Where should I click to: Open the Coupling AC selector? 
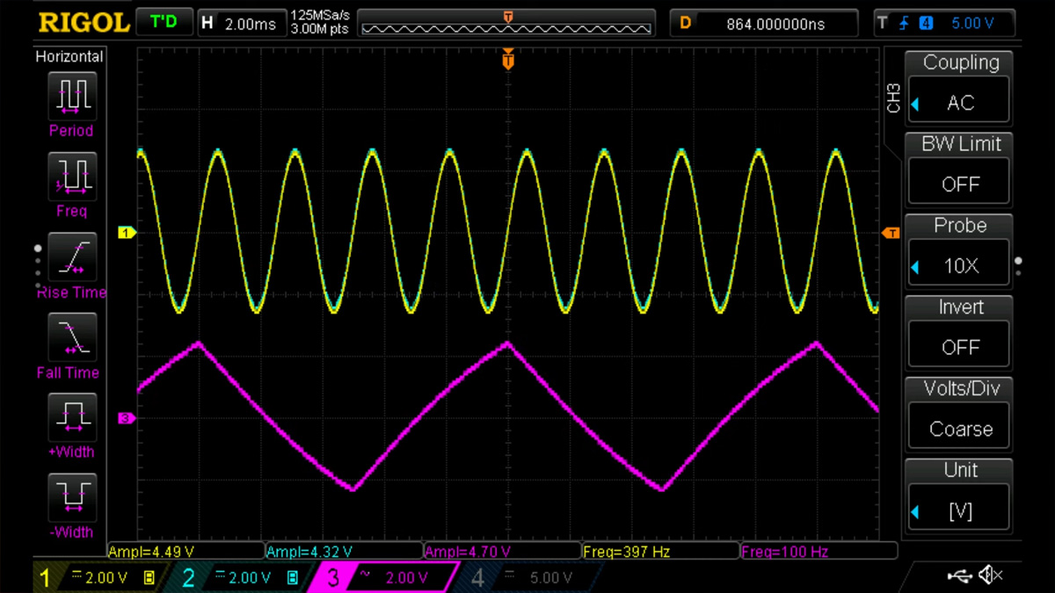(x=959, y=103)
